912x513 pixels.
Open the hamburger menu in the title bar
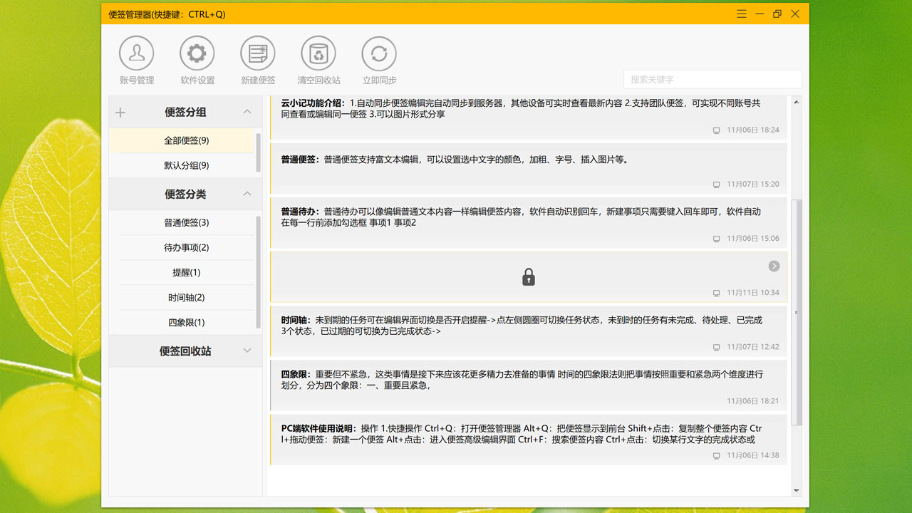tap(741, 14)
